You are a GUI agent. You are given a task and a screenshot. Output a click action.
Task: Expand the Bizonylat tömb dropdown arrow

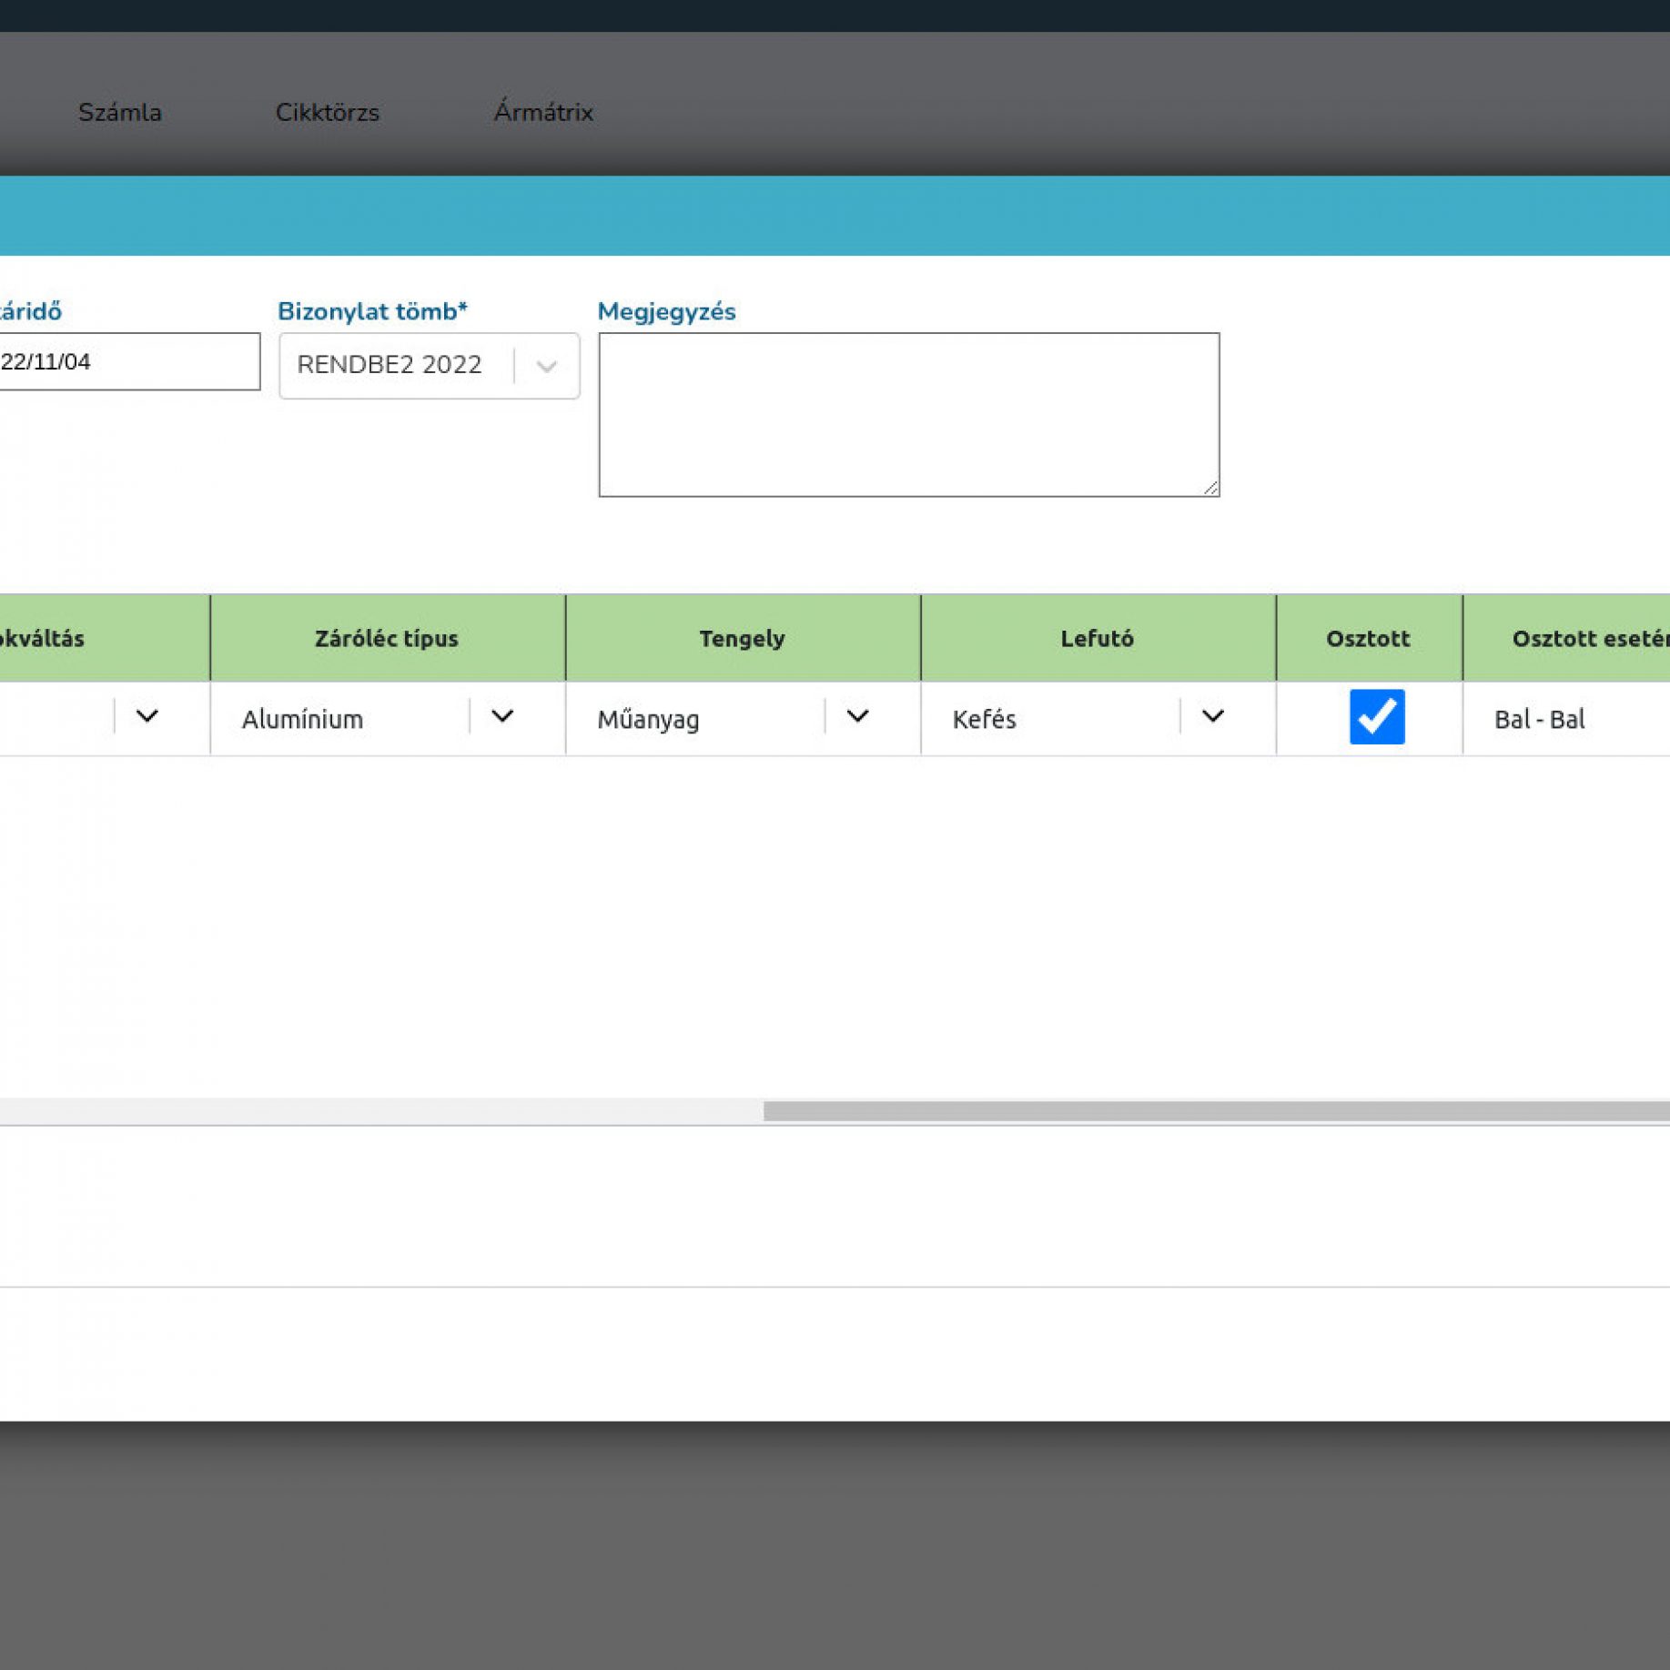point(546,366)
